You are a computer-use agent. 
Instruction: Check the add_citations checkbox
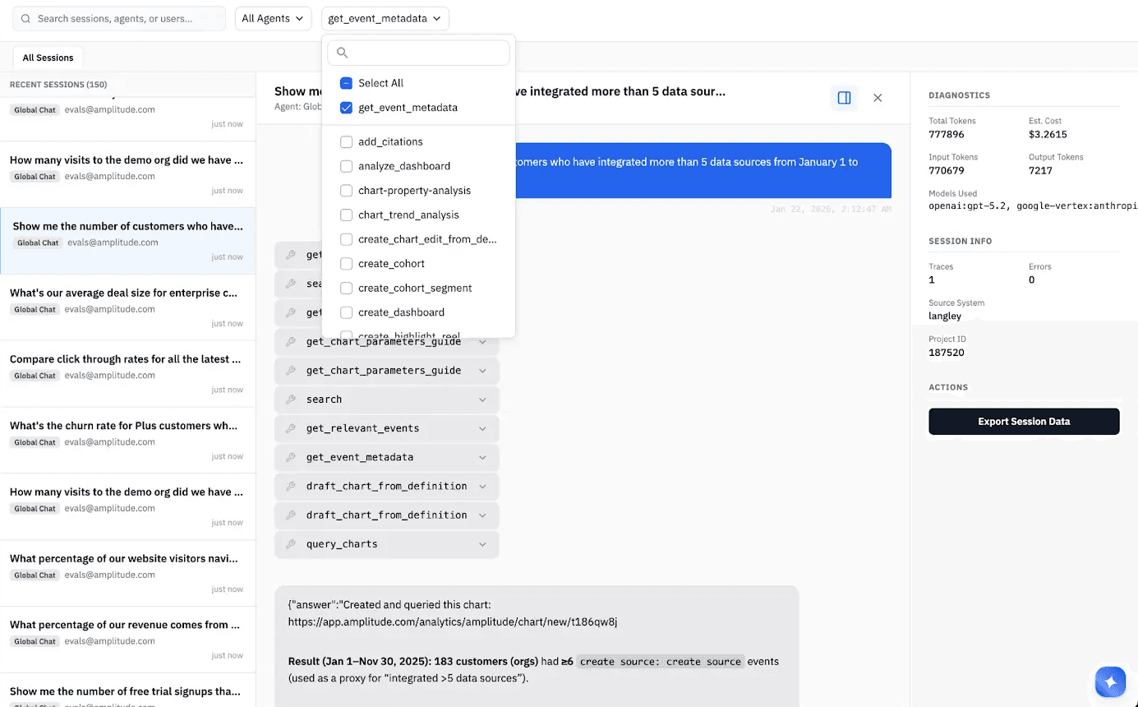pos(346,142)
